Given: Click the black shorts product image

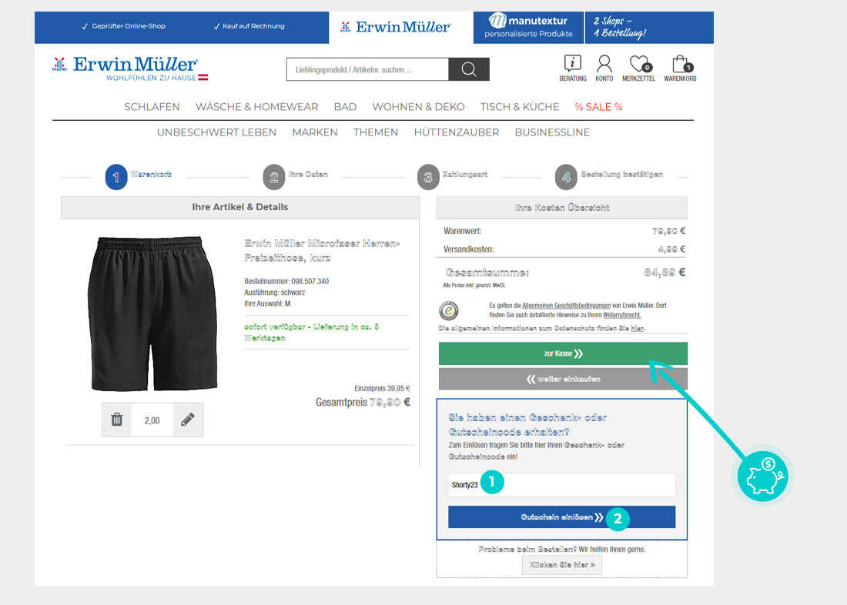Looking at the screenshot, I should tap(154, 313).
